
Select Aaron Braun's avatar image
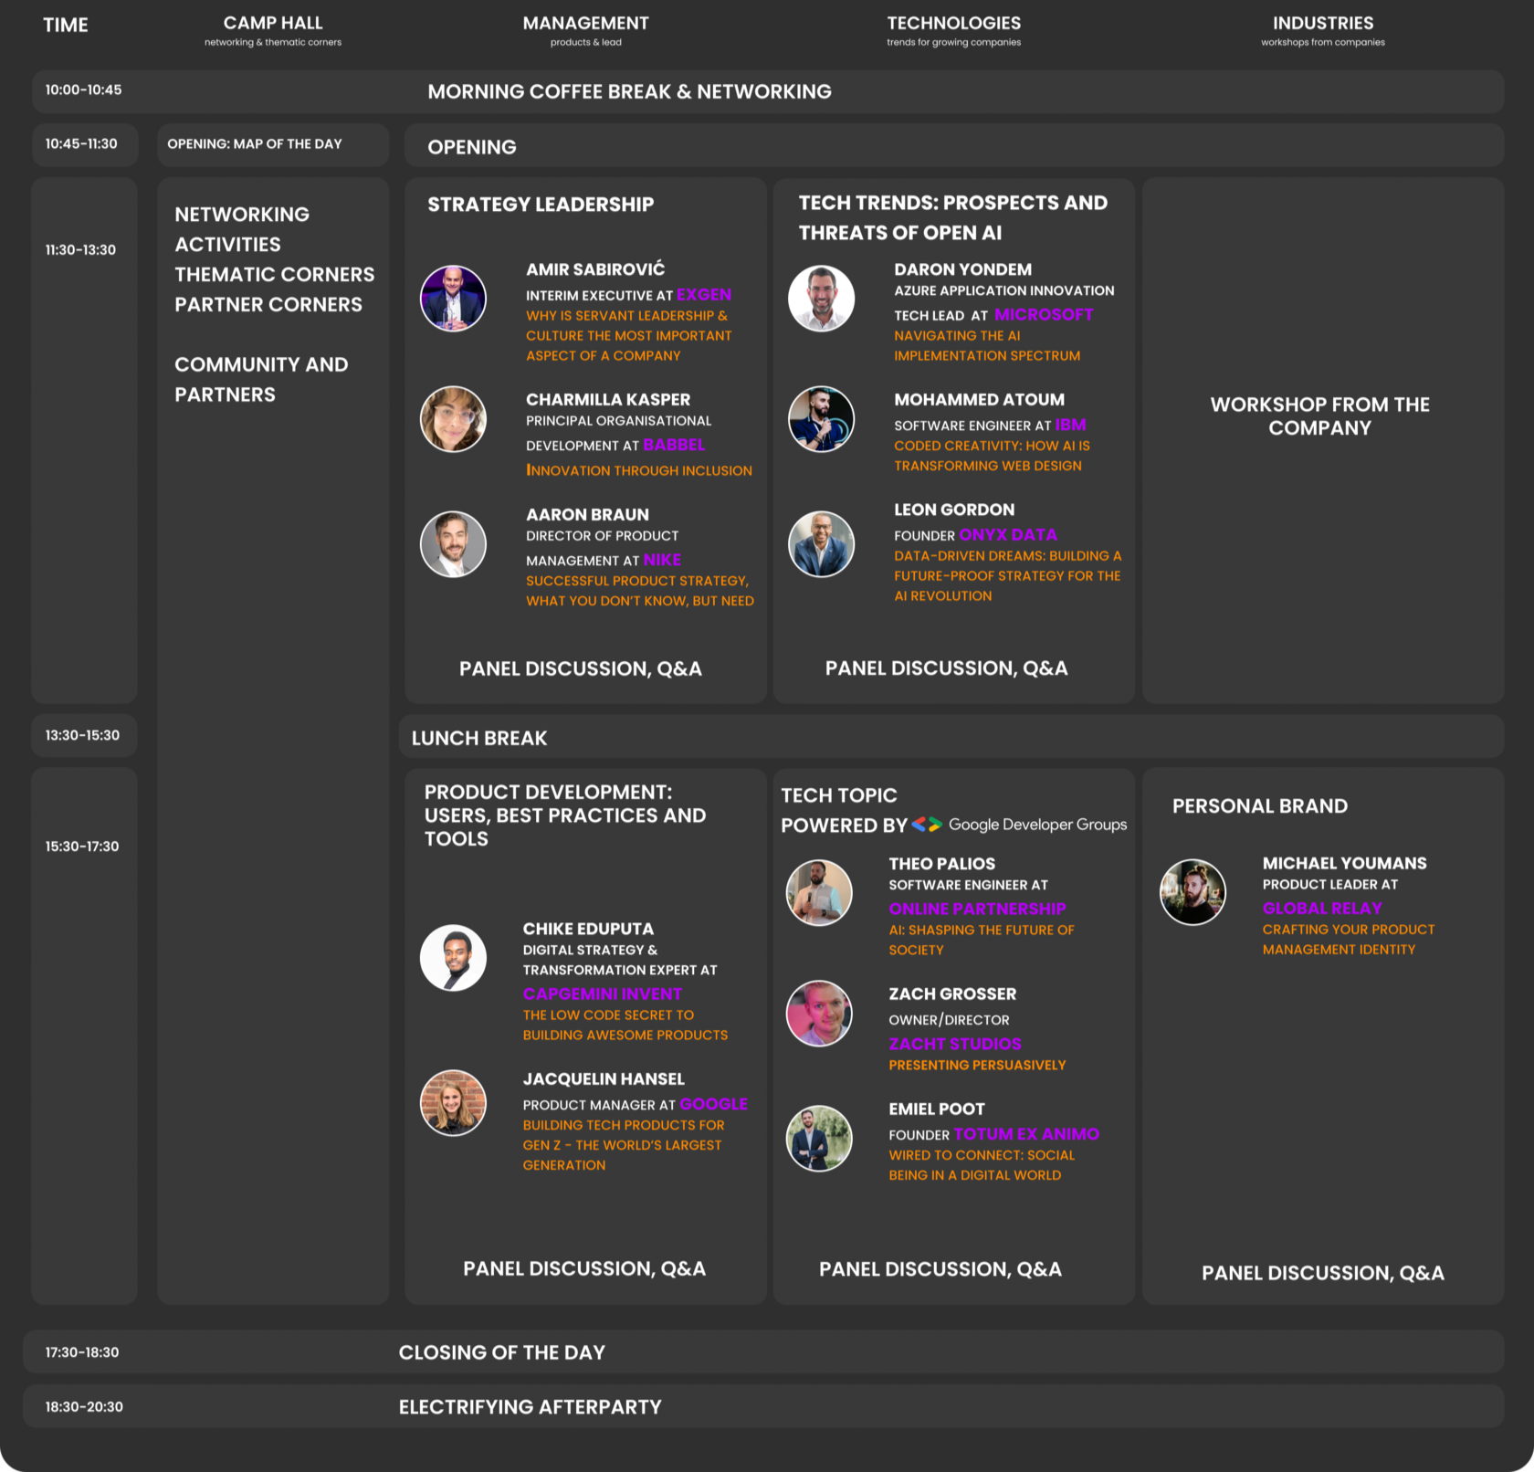click(x=453, y=544)
